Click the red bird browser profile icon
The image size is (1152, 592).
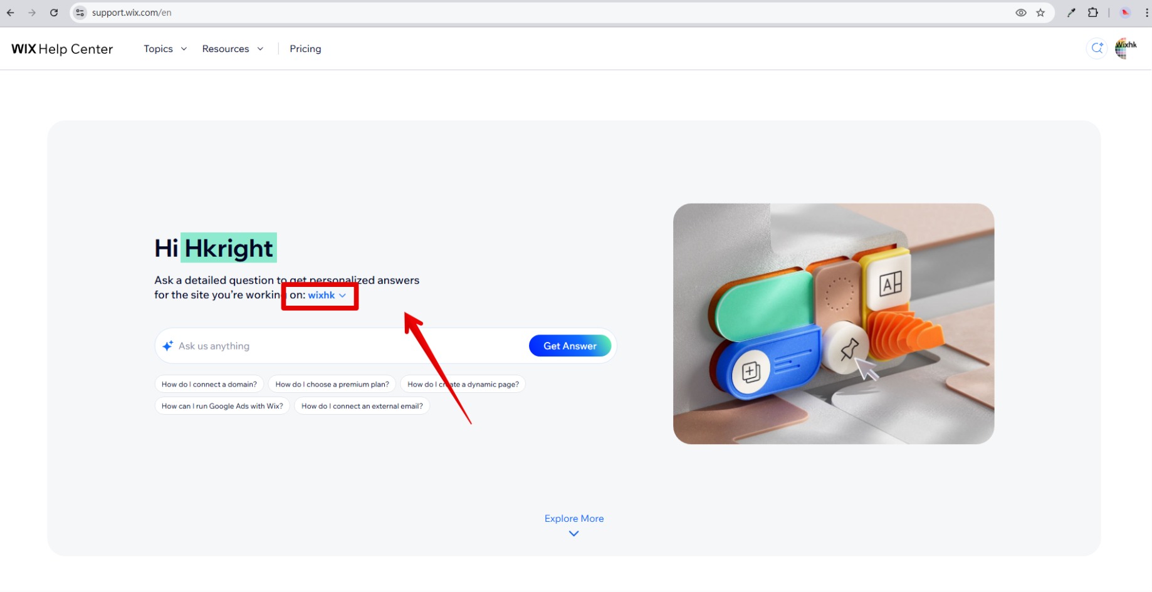click(1125, 13)
